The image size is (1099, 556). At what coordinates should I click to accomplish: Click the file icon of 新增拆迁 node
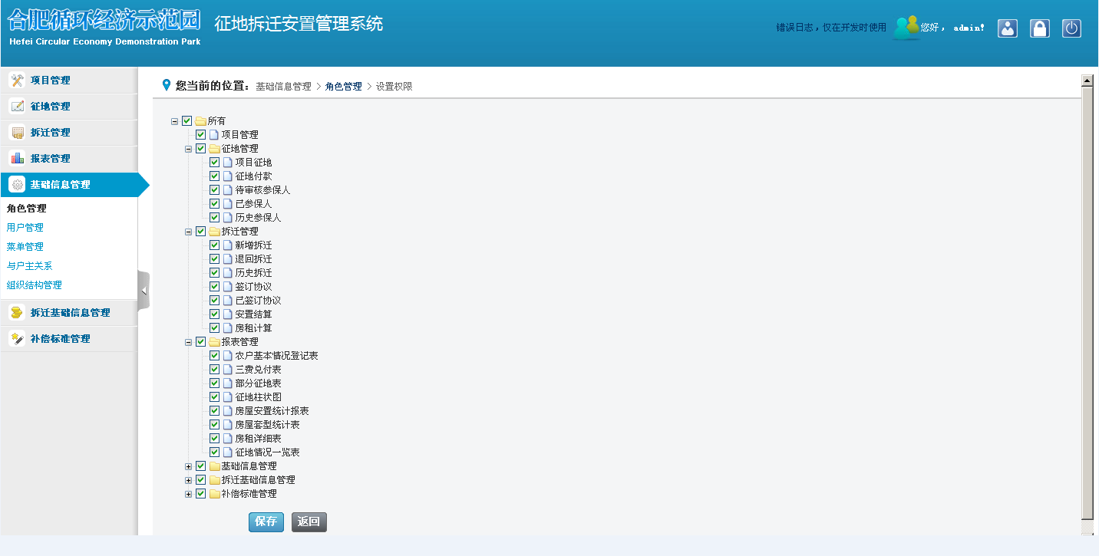pyautogui.click(x=228, y=245)
